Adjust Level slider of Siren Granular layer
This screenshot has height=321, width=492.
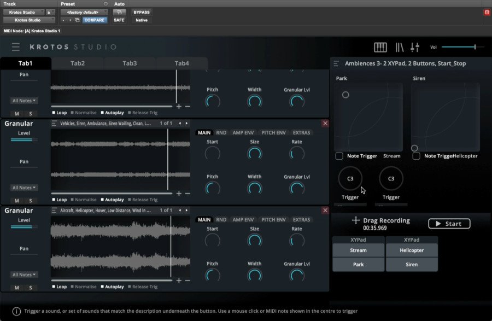pyautogui.click(x=24, y=140)
